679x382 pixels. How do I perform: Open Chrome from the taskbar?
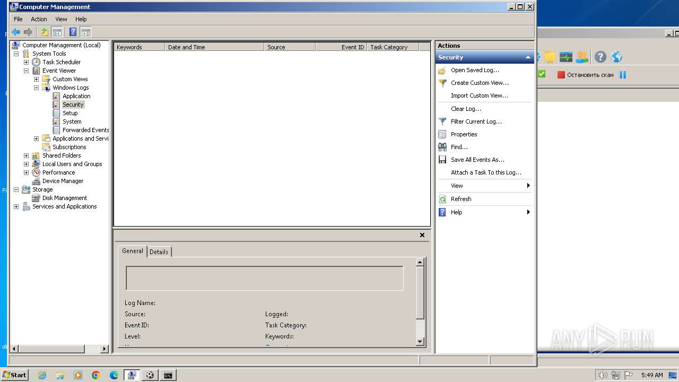[96, 375]
